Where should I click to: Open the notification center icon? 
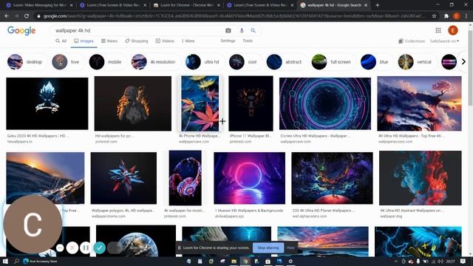(x=463, y=261)
